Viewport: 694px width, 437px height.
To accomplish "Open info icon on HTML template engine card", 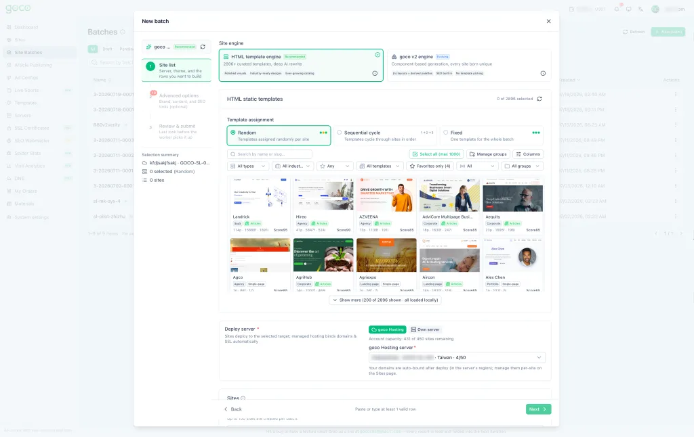I will pyautogui.click(x=375, y=73).
